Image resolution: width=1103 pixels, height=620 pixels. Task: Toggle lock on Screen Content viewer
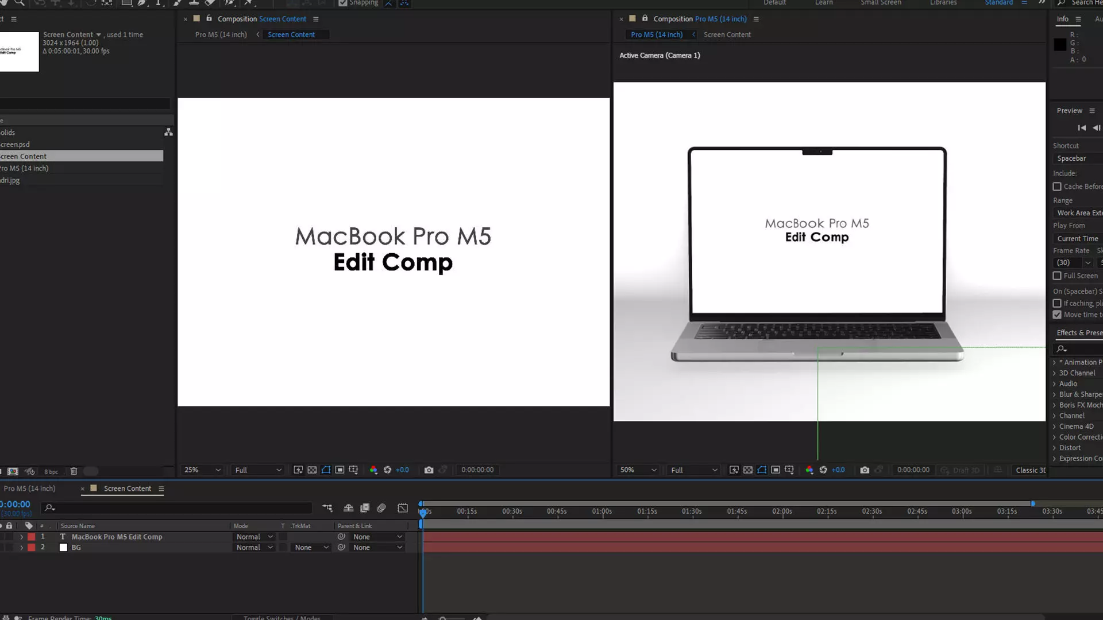pos(209,18)
